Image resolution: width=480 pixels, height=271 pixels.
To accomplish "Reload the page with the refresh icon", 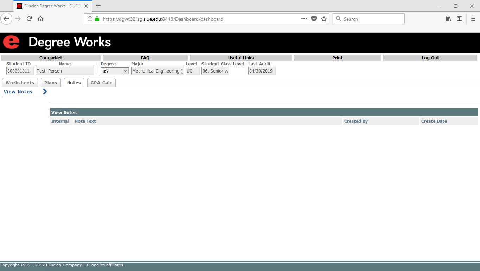I will (x=30, y=19).
